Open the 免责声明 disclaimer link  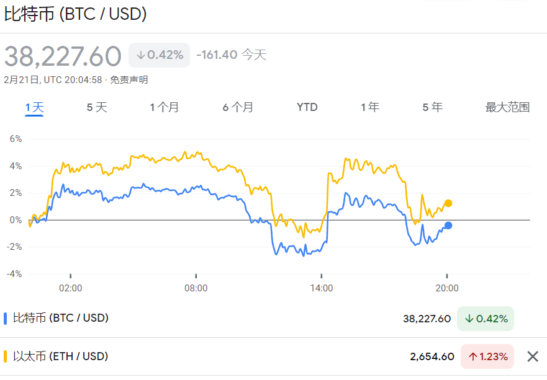pyautogui.click(x=129, y=80)
